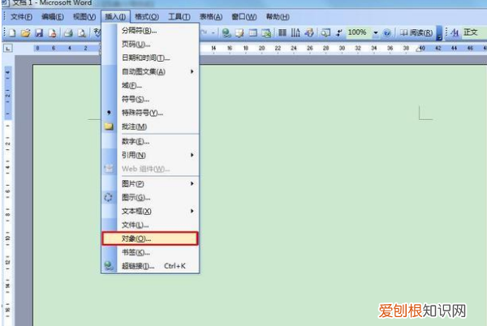Expand the 引用(N) submenu
The width and height of the screenshot is (487, 326).
pyautogui.click(x=192, y=155)
